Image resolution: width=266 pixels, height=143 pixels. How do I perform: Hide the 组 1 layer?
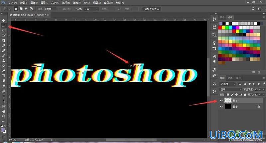coord(221,101)
